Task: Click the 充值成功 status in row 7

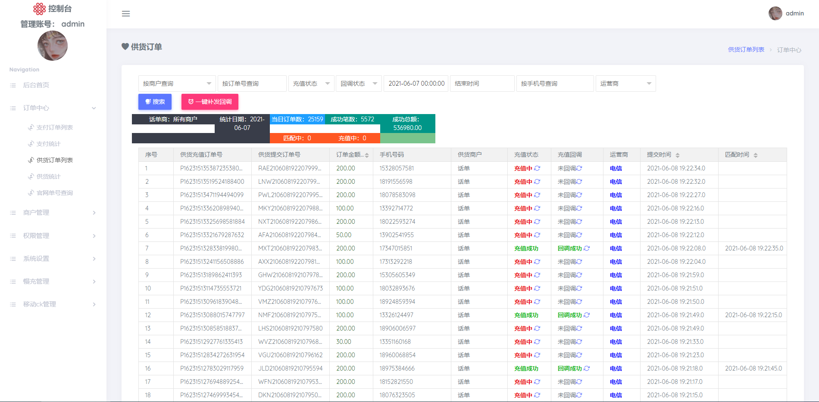Action: 526,248
